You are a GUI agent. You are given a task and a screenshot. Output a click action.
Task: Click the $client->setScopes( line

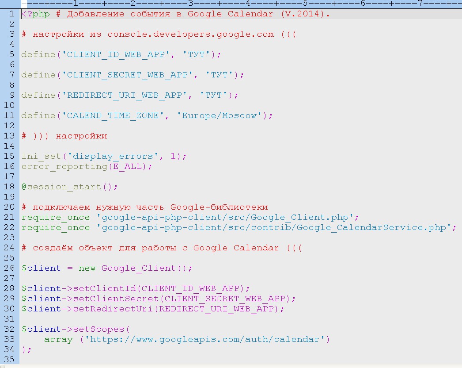(76, 330)
